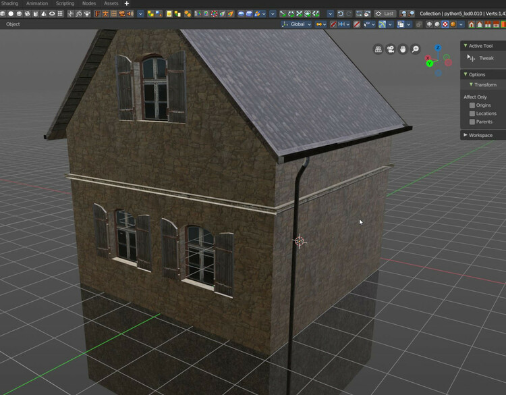Collapse the Options panel
This screenshot has height=395, width=506.
point(466,74)
